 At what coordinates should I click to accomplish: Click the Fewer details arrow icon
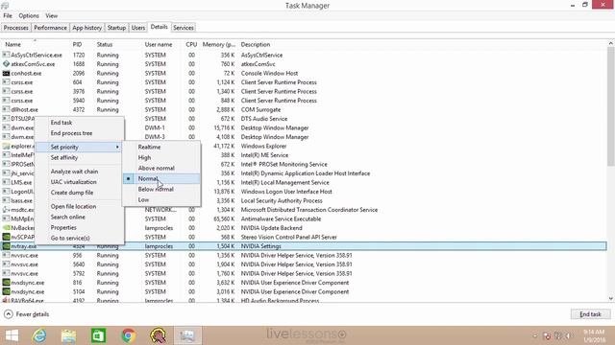(9, 314)
